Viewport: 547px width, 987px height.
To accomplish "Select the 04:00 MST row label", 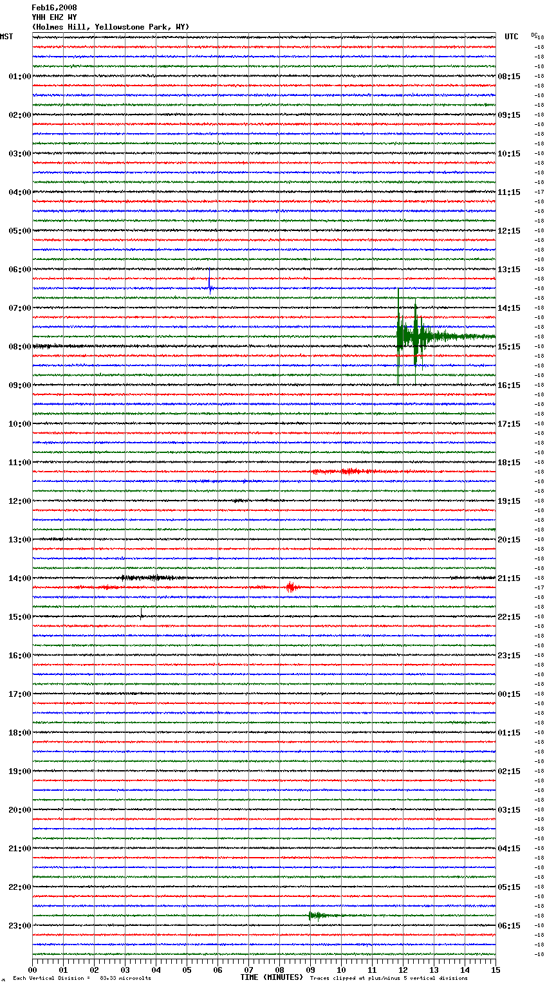I will click(x=20, y=192).
